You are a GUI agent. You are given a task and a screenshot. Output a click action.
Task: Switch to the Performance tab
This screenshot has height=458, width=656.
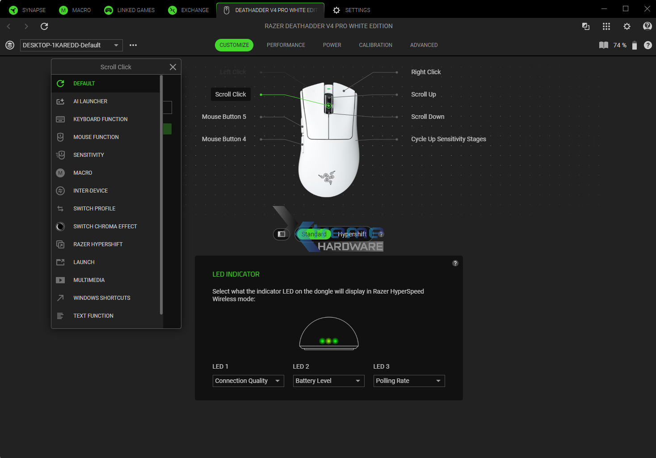tap(286, 45)
